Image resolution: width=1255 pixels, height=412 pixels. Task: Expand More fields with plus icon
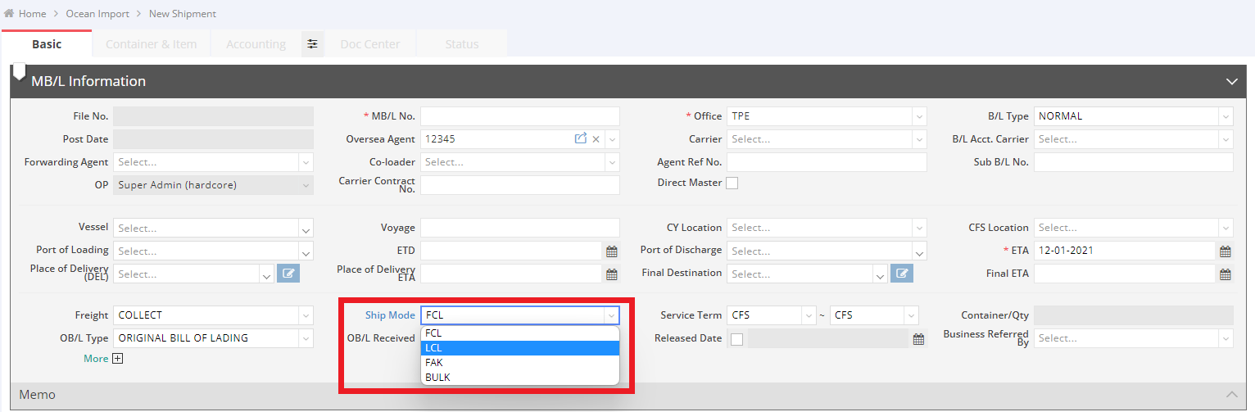(117, 359)
